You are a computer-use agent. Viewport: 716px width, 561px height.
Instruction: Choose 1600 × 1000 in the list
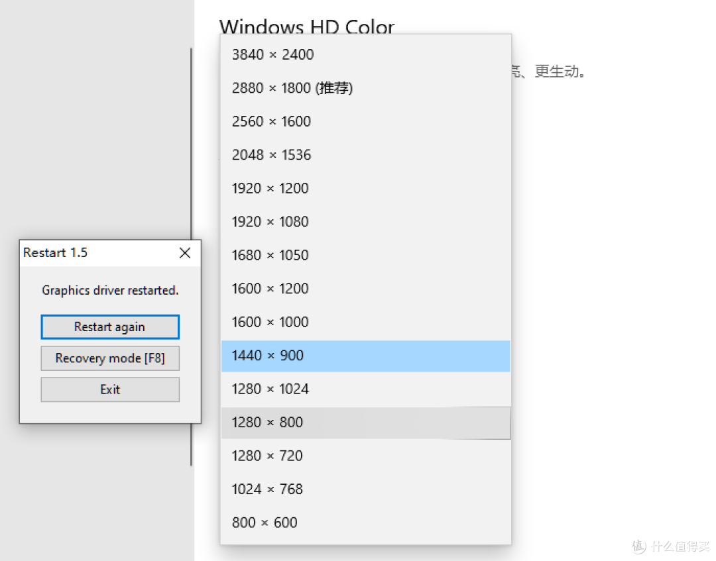[365, 322]
